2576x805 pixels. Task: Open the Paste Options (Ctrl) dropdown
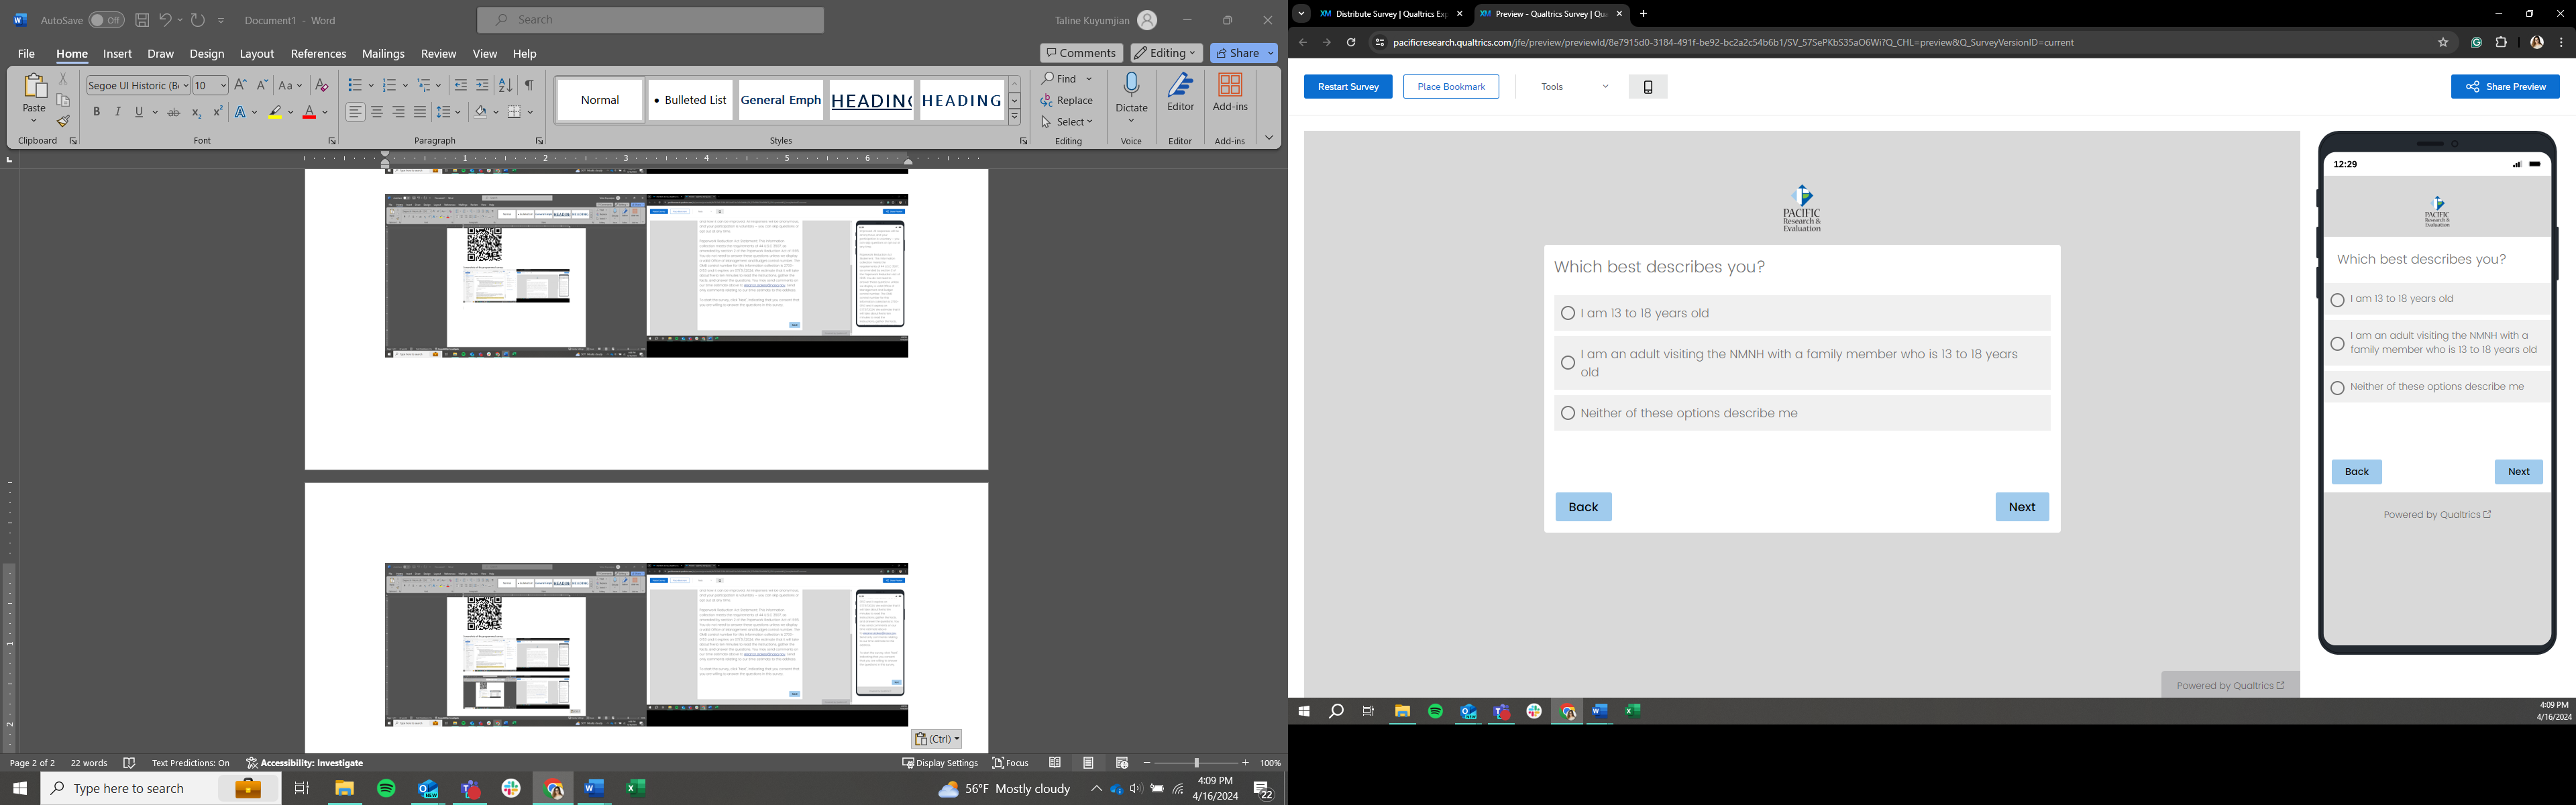[x=936, y=739]
